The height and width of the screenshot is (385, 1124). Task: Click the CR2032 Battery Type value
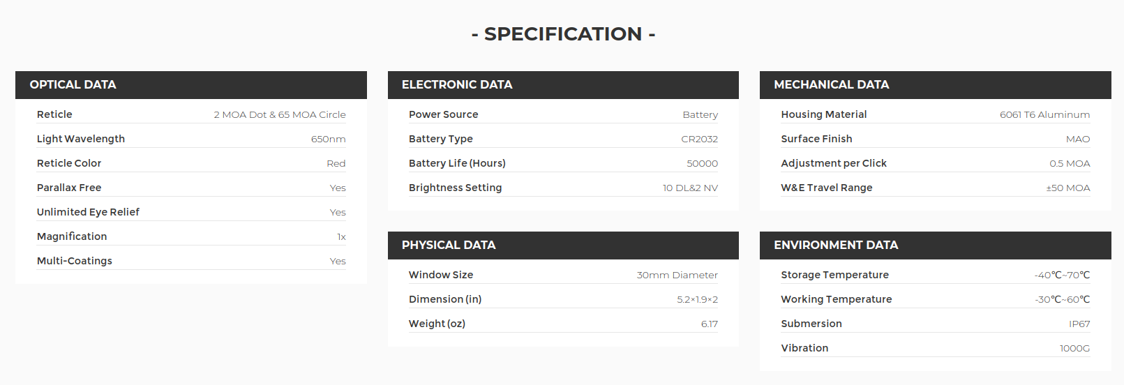(700, 139)
